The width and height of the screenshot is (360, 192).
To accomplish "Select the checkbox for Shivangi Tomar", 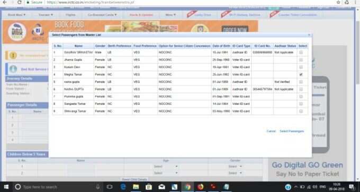I will click(301, 111).
